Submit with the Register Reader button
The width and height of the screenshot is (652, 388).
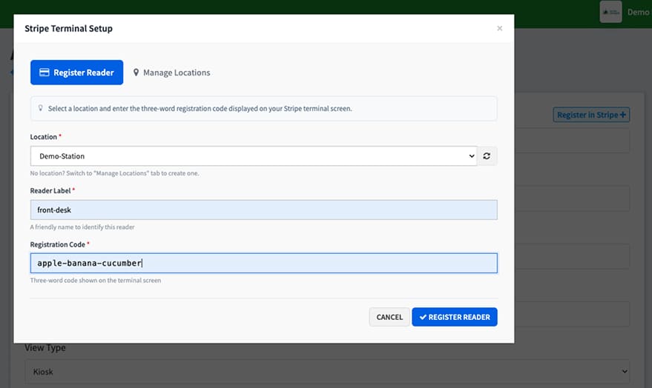point(455,317)
